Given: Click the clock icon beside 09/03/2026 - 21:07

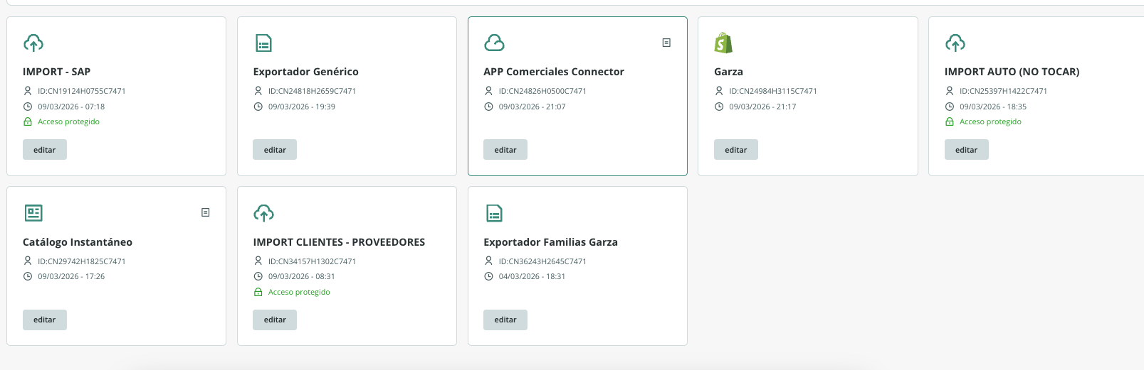Looking at the screenshot, I should [x=488, y=107].
